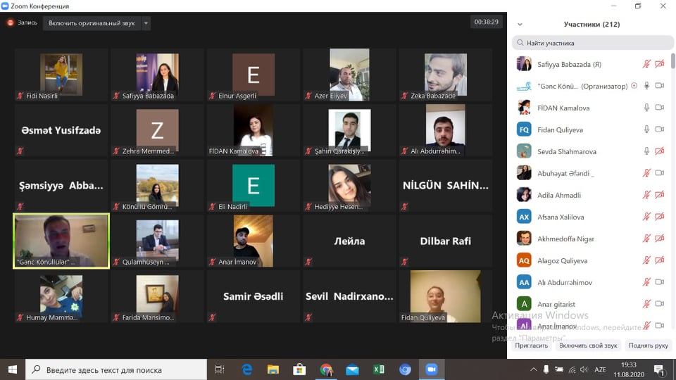Viewport: 676px width, 380px height.
Task: Unmute yourself with Включить свой звук
Action: [x=588, y=346]
